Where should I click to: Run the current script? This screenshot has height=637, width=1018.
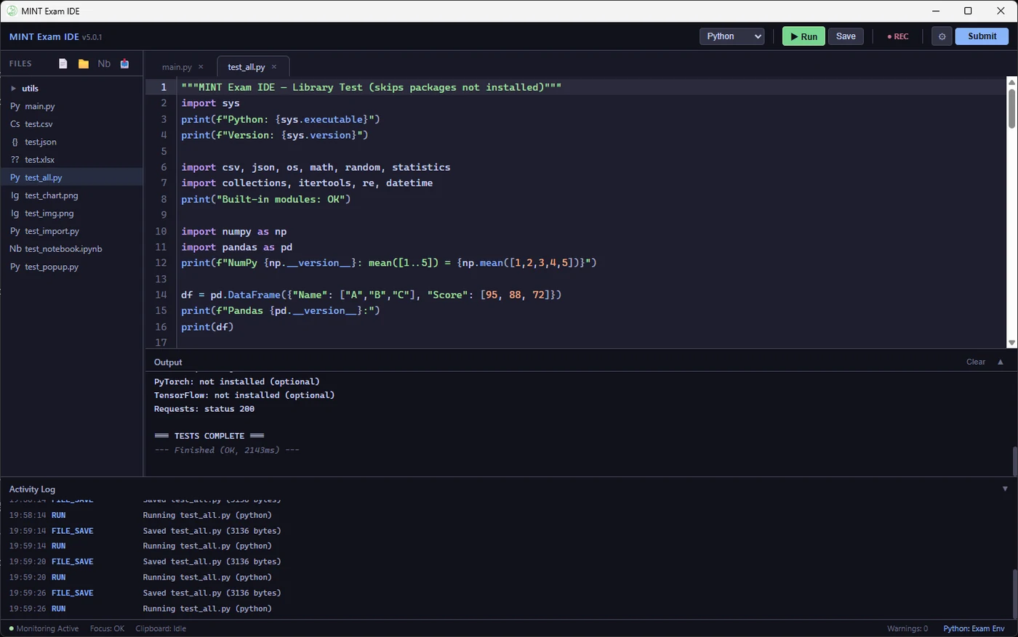click(803, 36)
